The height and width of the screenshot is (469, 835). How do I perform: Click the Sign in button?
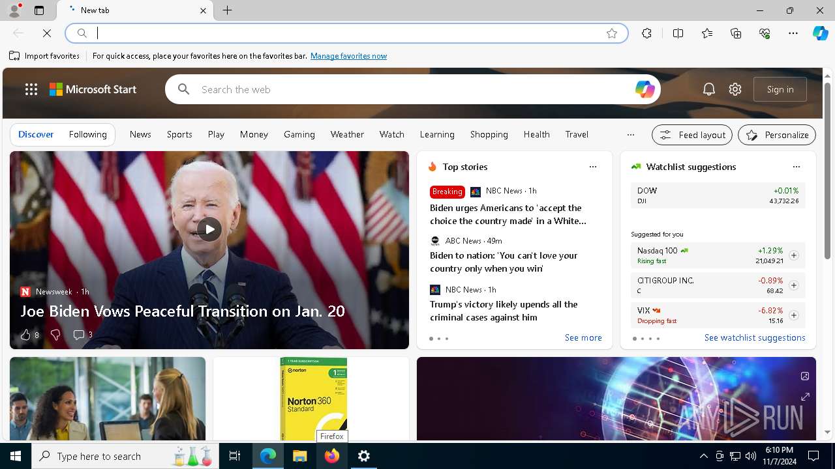click(780, 89)
